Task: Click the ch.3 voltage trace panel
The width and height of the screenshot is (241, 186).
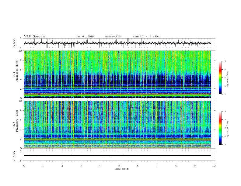Action: coord(119,156)
